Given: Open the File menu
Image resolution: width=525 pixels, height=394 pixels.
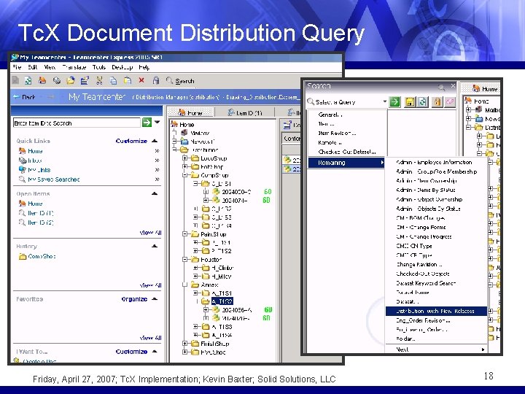Looking at the screenshot, I should (x=17, y=67).
